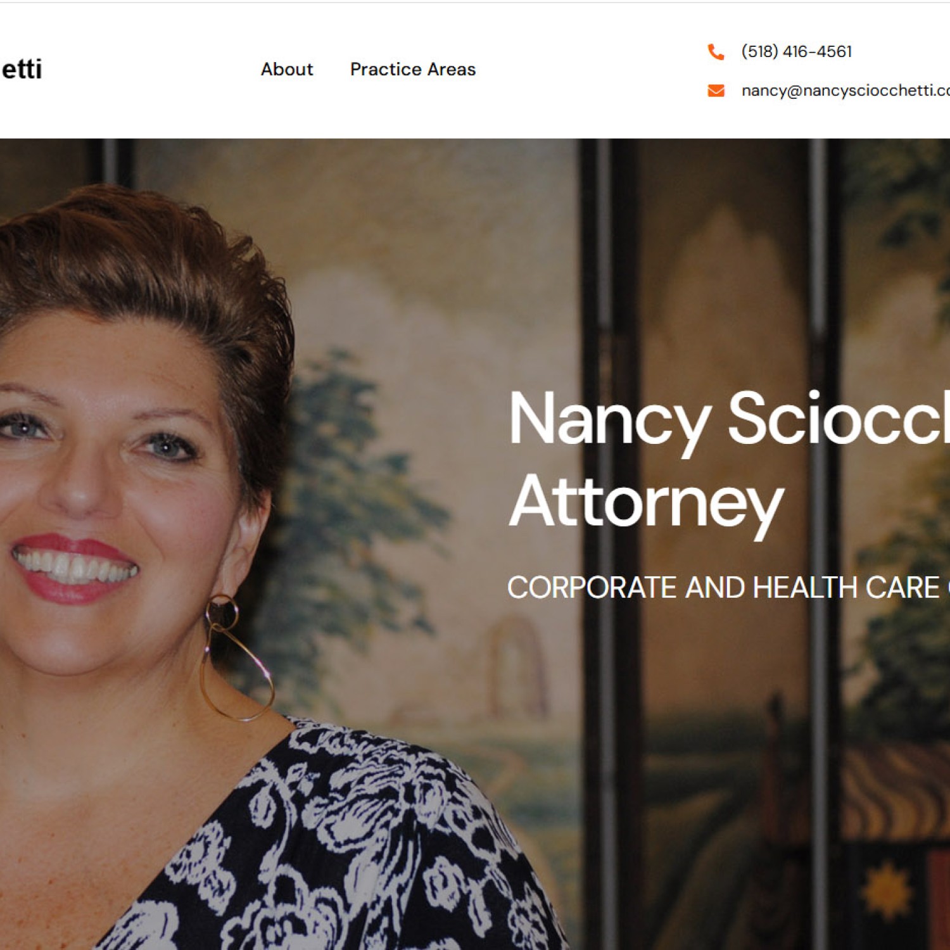
Task: Click the orange email envelope icon
Action: pos(716,91)
